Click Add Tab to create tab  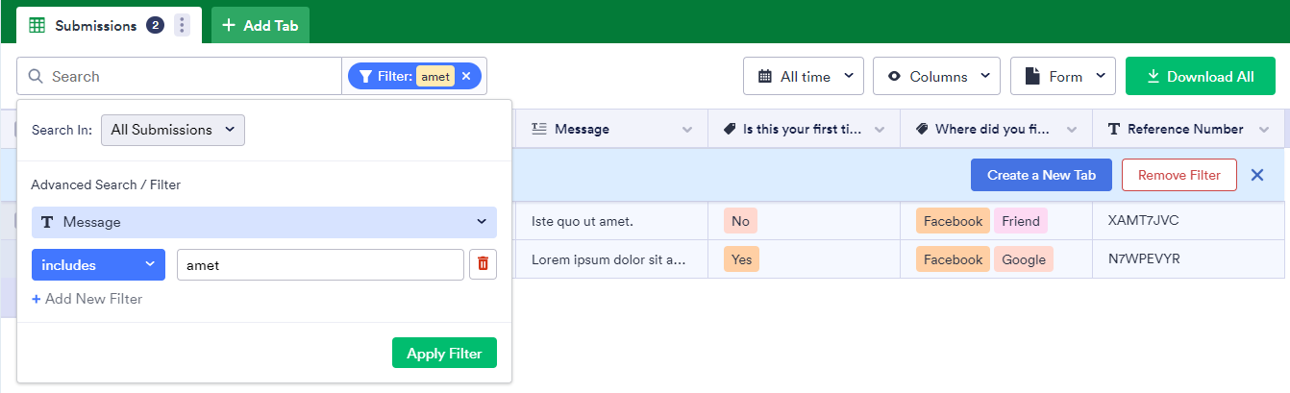click(x=260, y=26)
